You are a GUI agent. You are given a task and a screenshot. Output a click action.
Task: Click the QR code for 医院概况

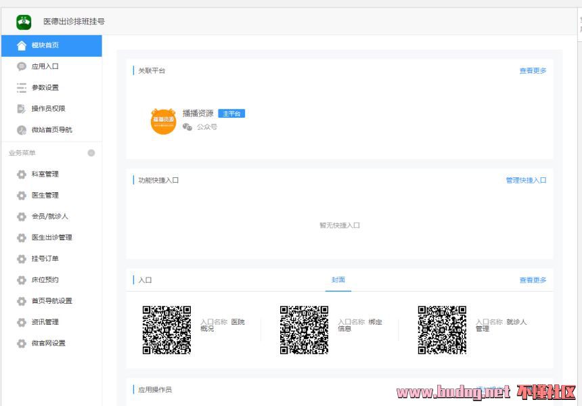click(166, 330)
